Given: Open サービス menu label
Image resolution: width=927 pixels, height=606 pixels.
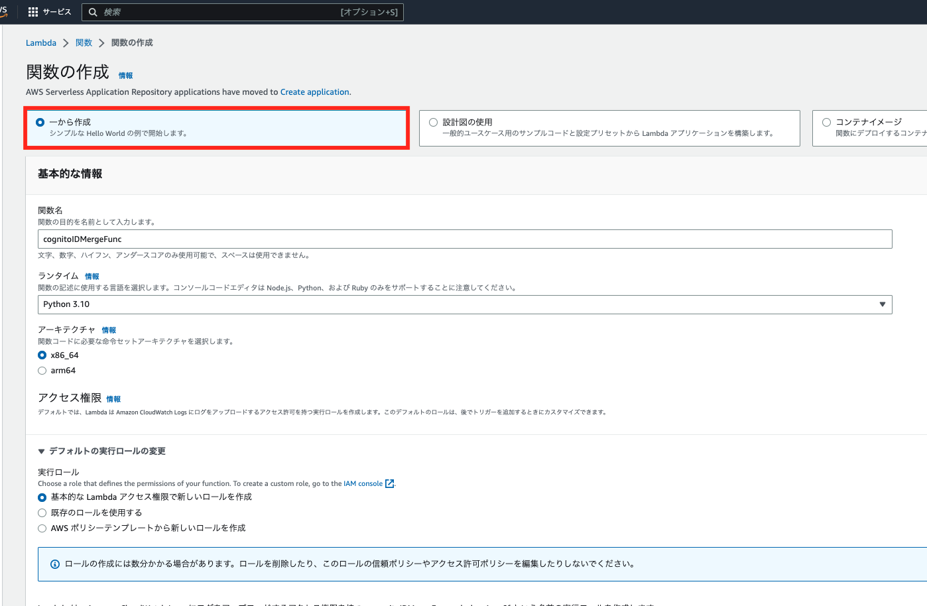Looking at the screenshot, I should pos(57,12).
